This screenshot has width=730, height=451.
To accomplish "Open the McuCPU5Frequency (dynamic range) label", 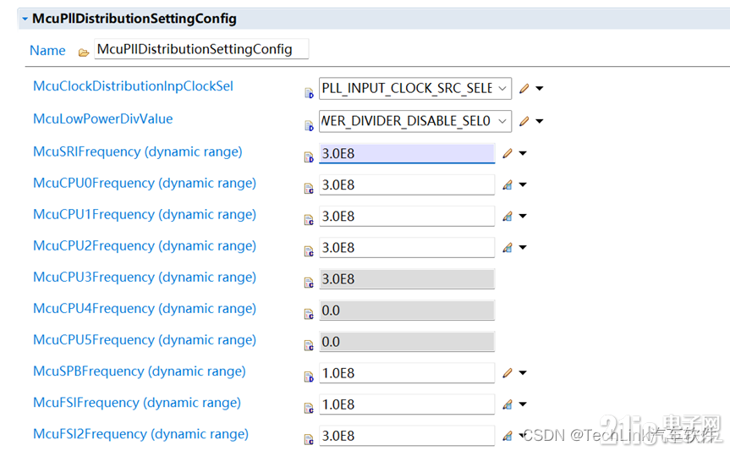I will [x=145, y=339].
